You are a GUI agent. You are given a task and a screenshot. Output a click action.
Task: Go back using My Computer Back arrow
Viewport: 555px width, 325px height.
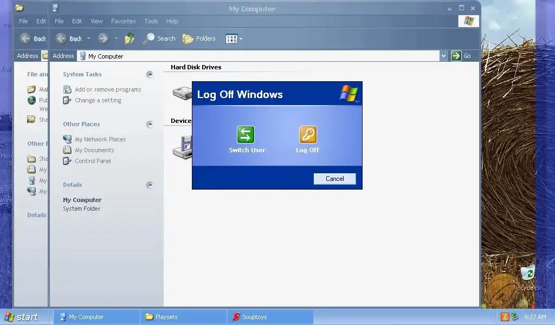click(x=62, y=38)
